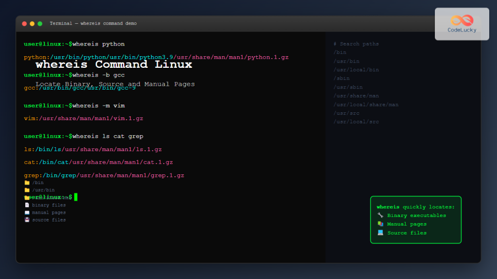Screen dimensions: 497x279
Task: Open the /bin folder icon
Action: tap(27, 183)
